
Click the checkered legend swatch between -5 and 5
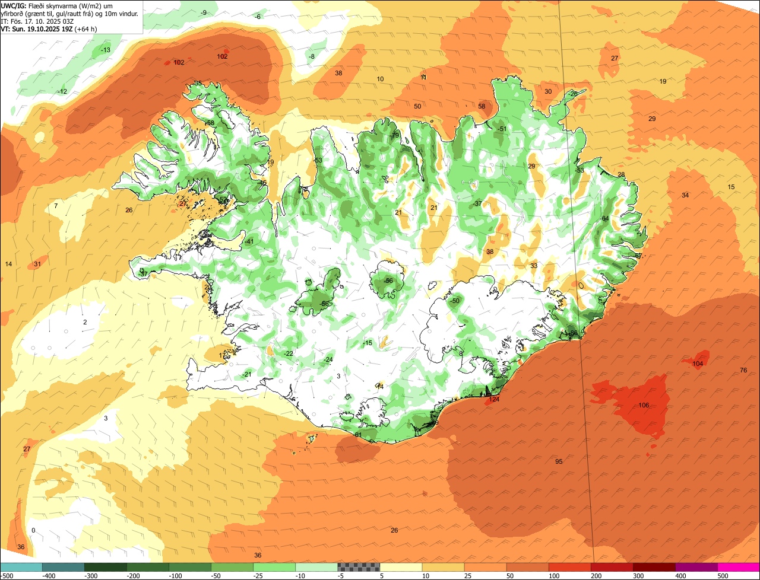[x=359, y=567]
